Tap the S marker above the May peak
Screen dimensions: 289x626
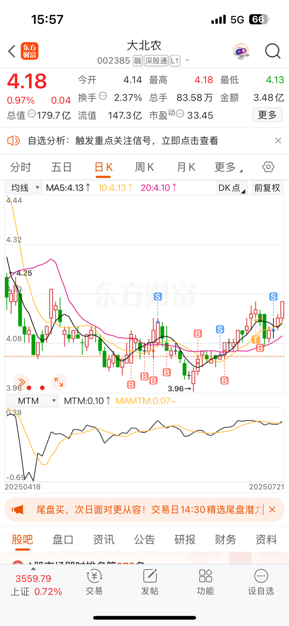click(x=158, y=297)
